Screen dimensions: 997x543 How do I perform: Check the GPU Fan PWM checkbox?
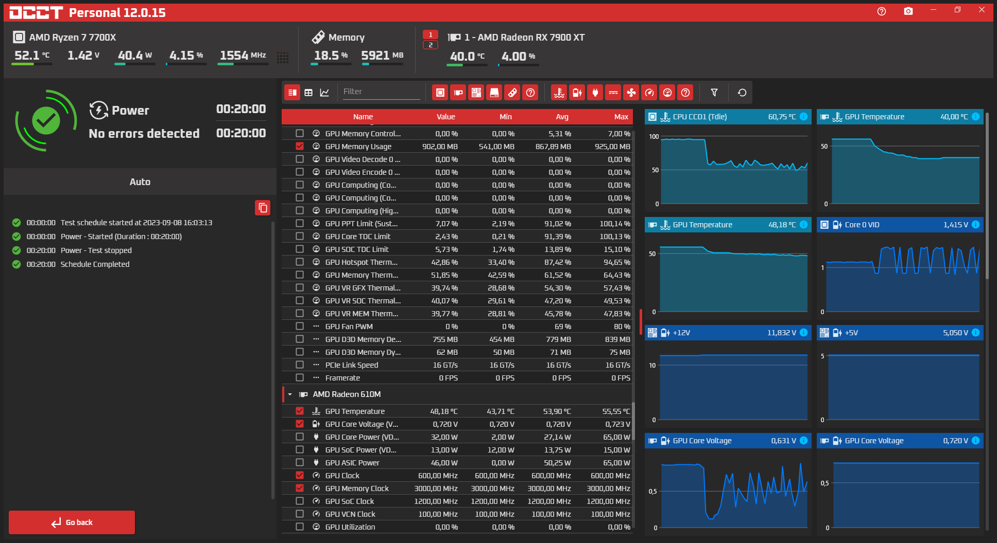[300, 327]
